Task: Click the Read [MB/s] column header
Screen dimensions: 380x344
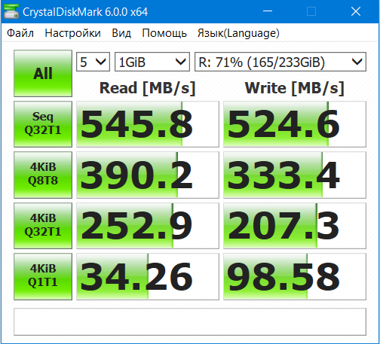Action: 148,88
